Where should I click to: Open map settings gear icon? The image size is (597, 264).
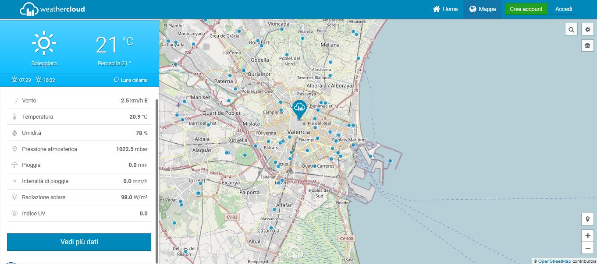tap(587, 30)
